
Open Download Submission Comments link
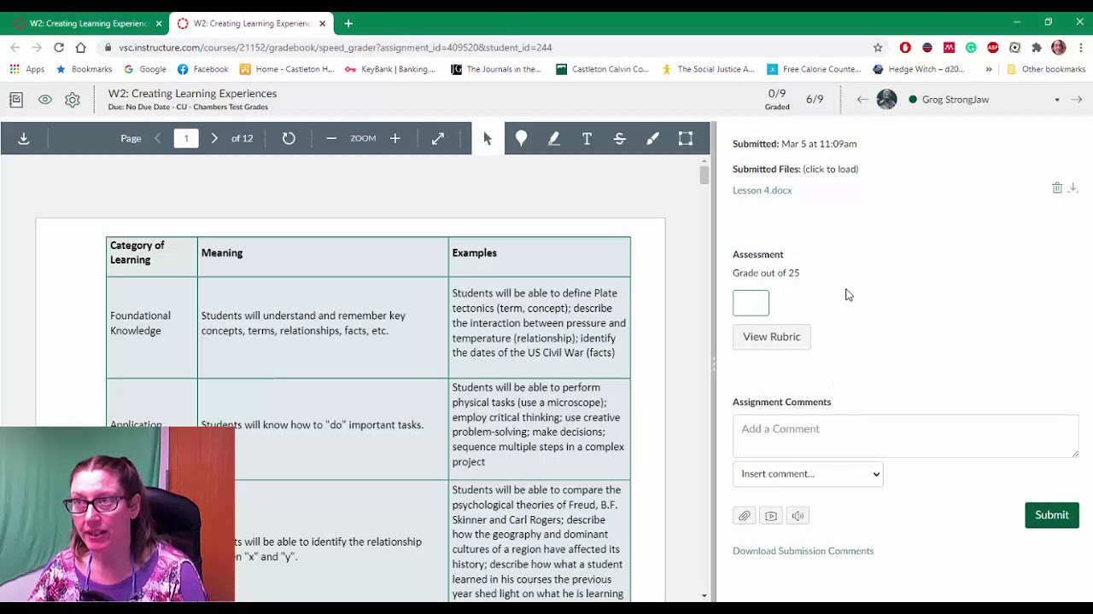tap(803, 551)
